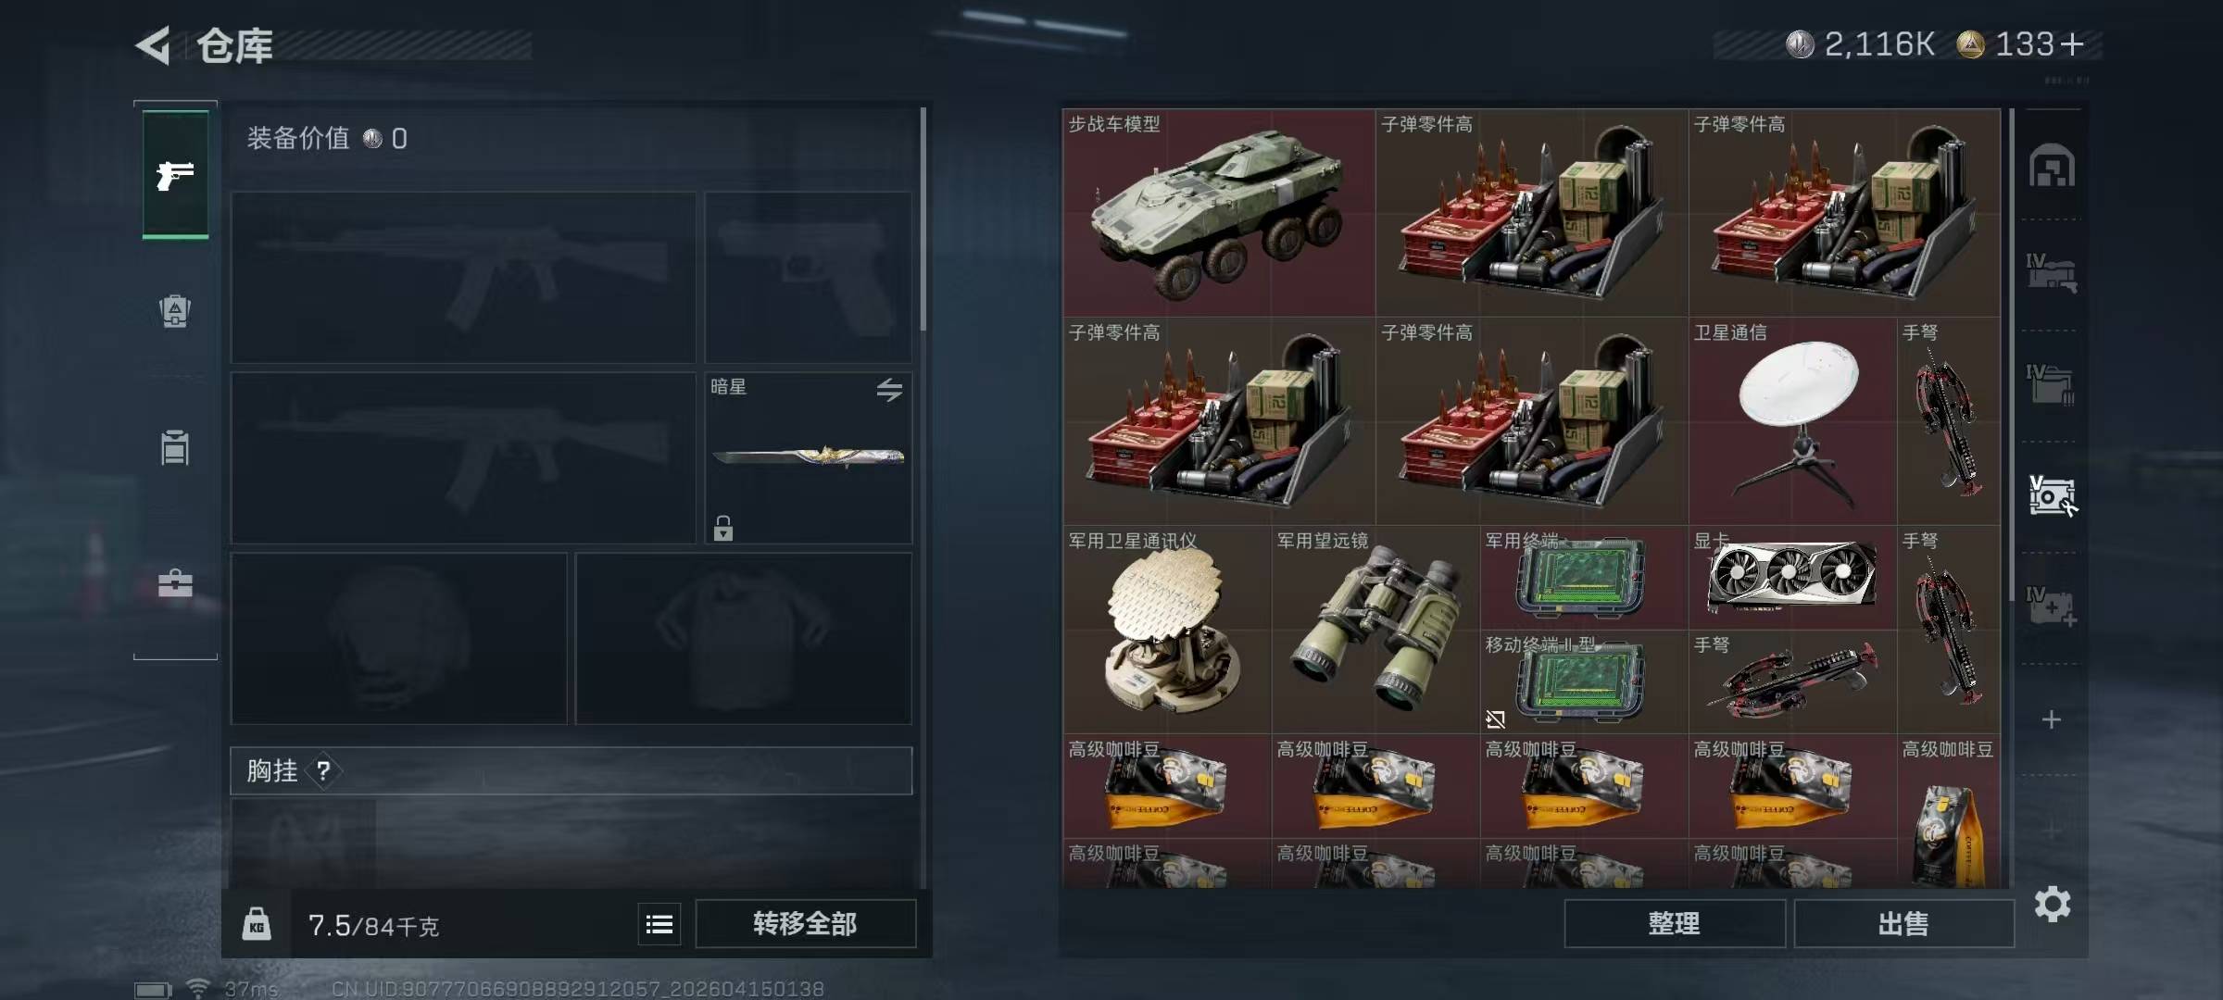Add a new storage box with plus icon

(x=2052, y=719)
